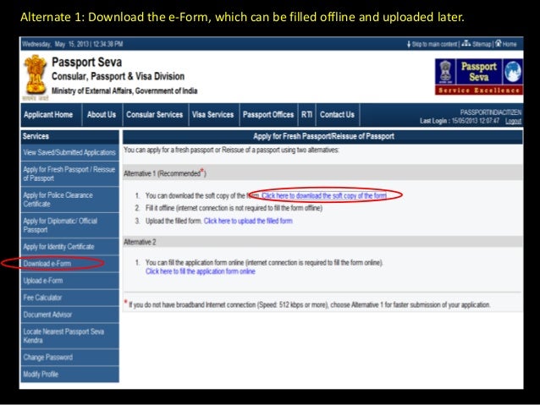Click here to fill the application form online
Image resolution: width=540 pixels, height=405 pixels.
201,271
